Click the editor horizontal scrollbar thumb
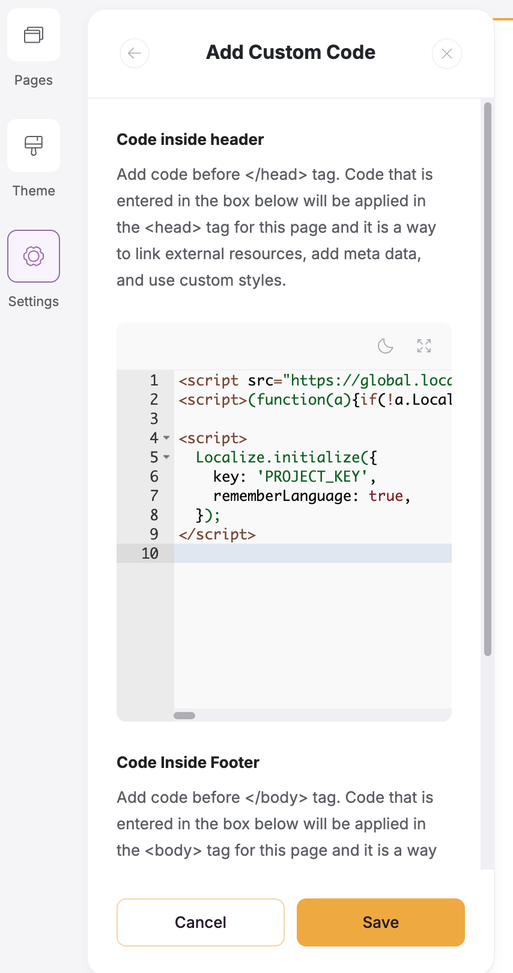This screenshot has height=973, width=513. [x=184, y=716]
